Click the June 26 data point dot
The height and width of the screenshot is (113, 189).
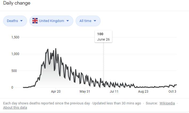[103, 85]
